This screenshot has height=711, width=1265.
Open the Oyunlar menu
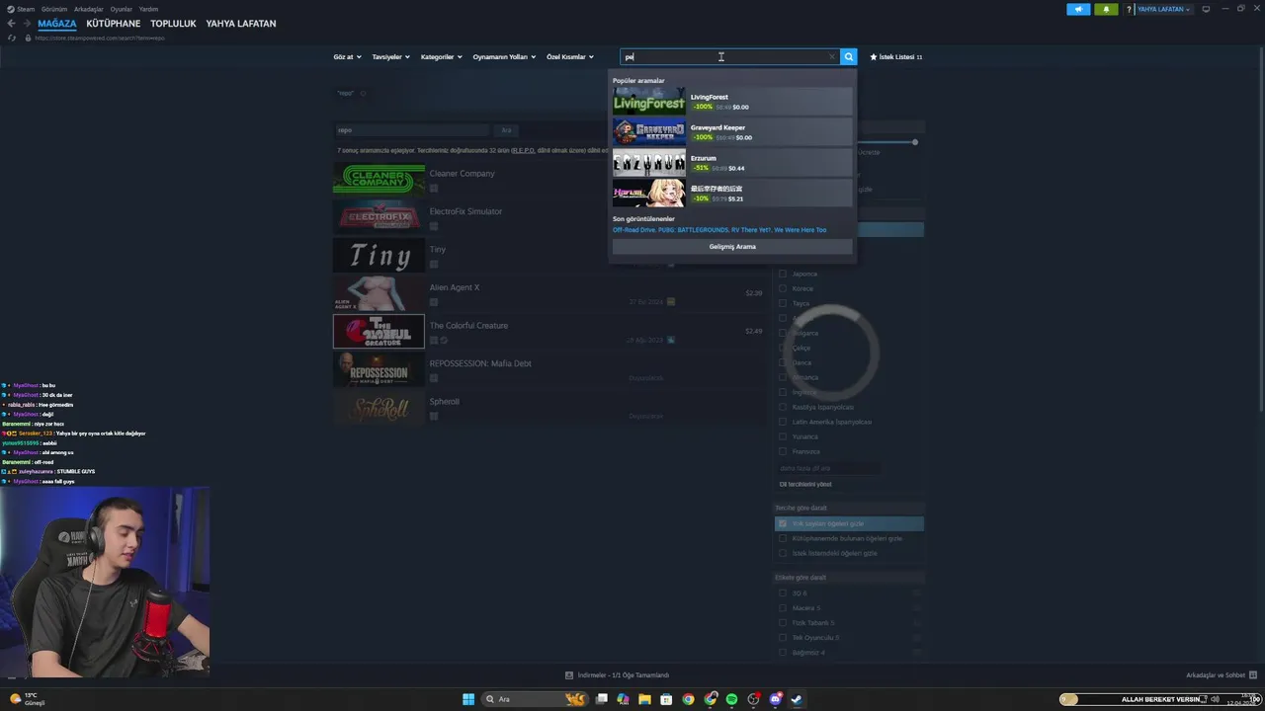pos(121,9)
